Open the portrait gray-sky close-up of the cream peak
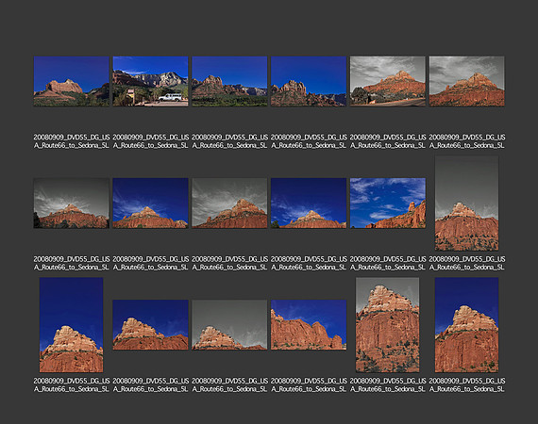 [x=387, y=325]
